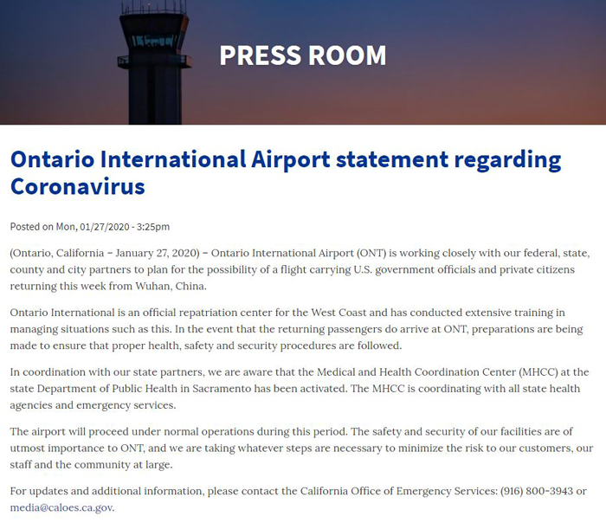Viewport: 606px width, 523px height.
Task: Click the paragraph starting The airport will proceed
Action: [301, 448]
